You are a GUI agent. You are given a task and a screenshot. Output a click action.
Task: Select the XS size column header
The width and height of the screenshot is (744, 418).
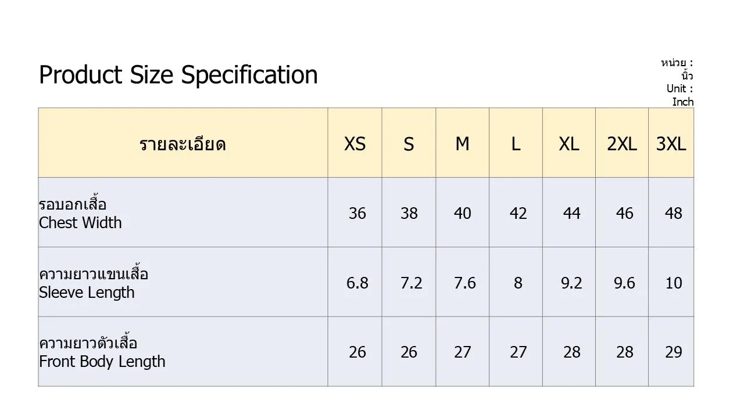click(x=355, y=143)
